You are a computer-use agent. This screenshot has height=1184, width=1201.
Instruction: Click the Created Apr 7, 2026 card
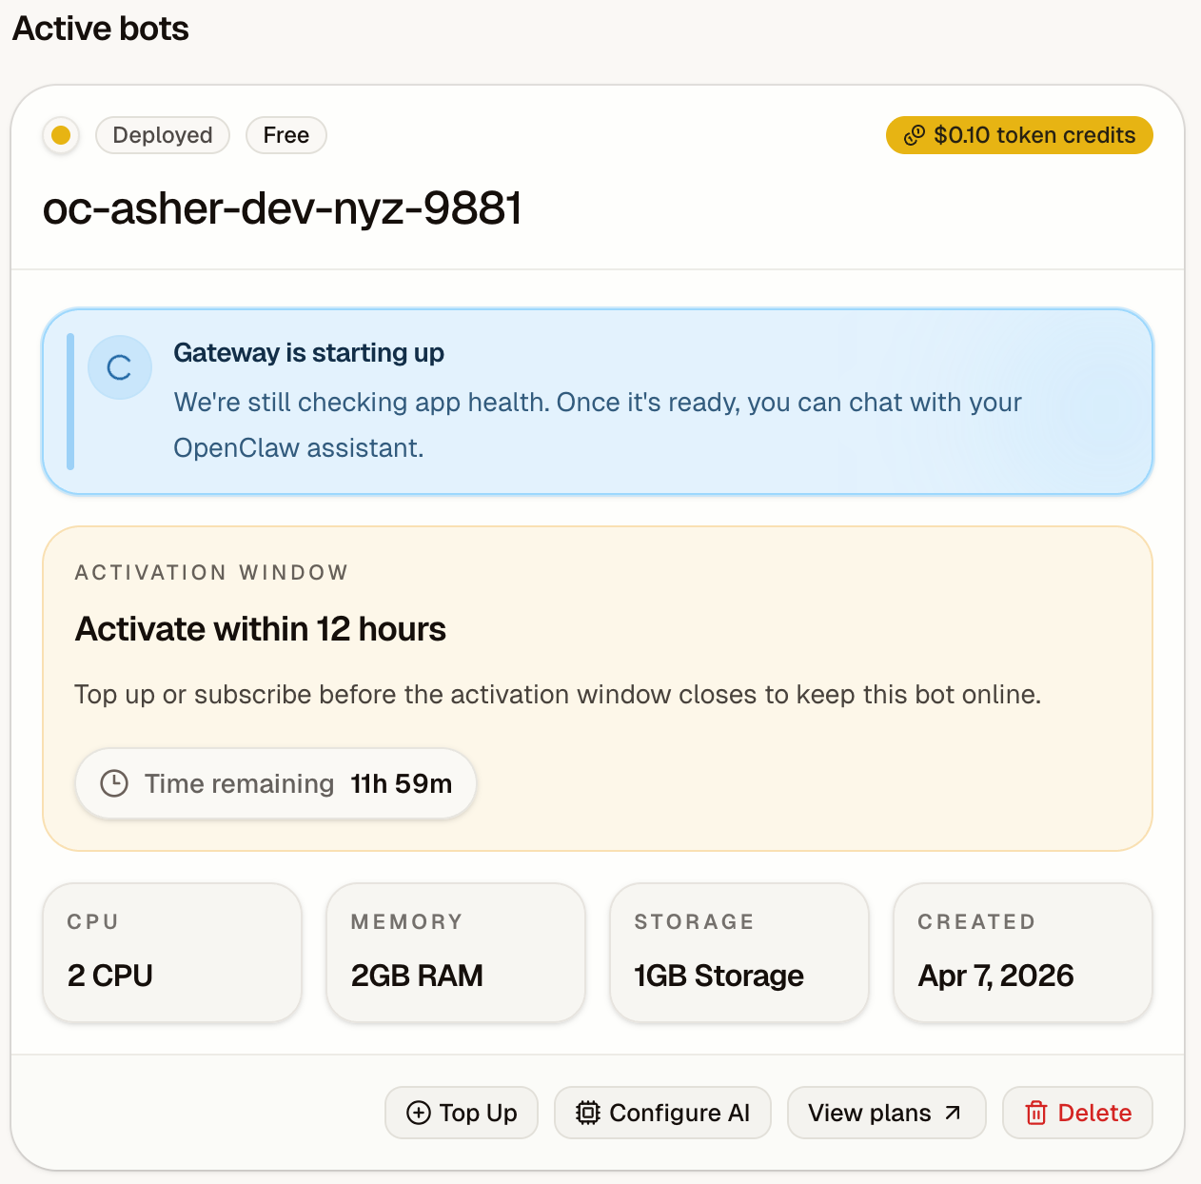tap(1022, 953)
